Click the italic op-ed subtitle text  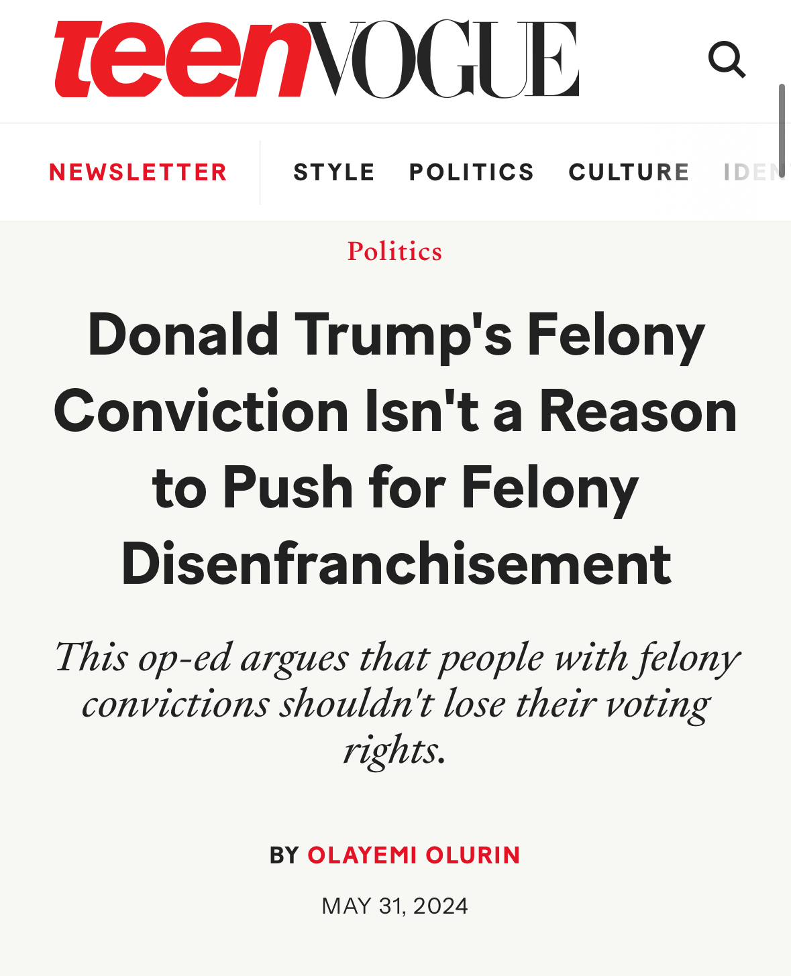pyautogui.click(x=396, y=703)
